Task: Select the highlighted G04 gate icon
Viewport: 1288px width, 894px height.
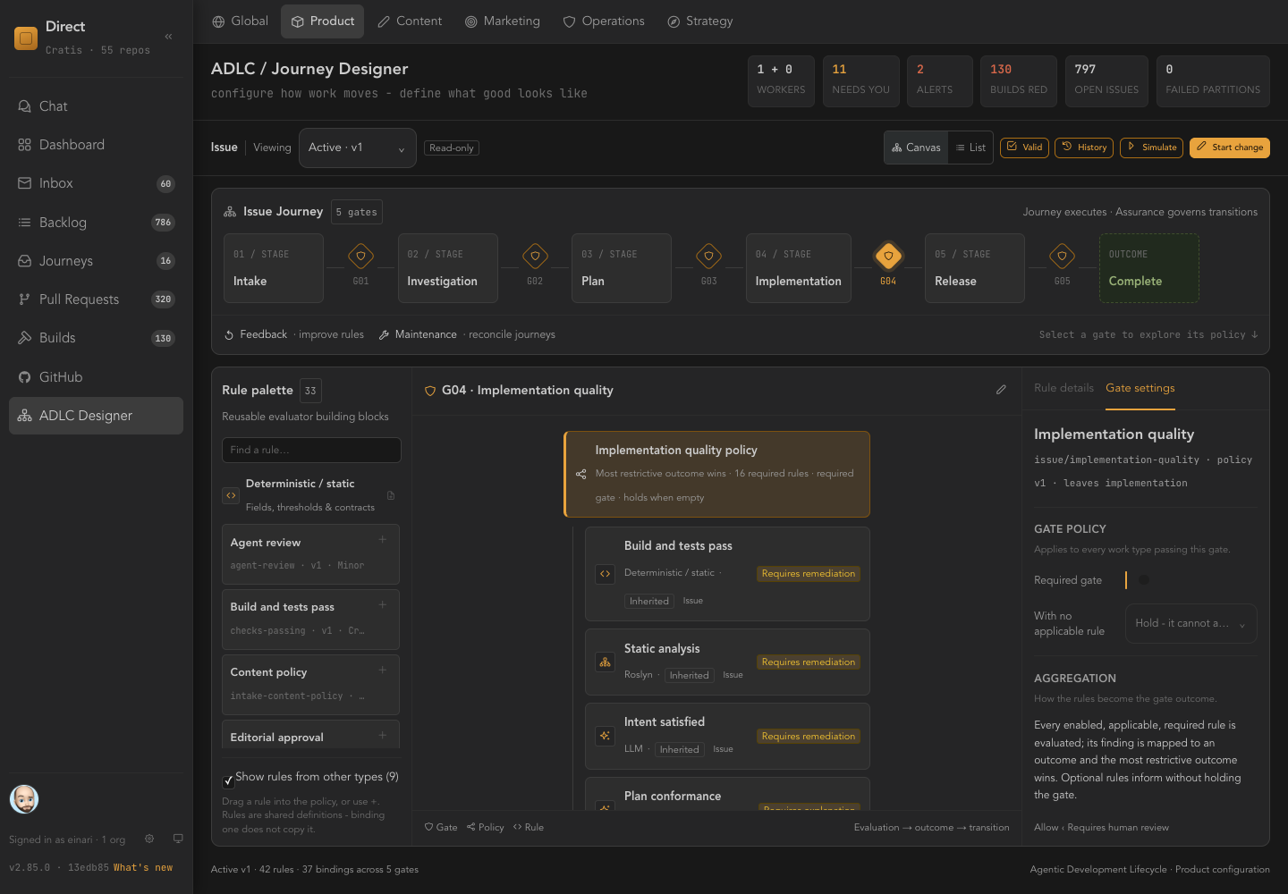Action: 888,257
